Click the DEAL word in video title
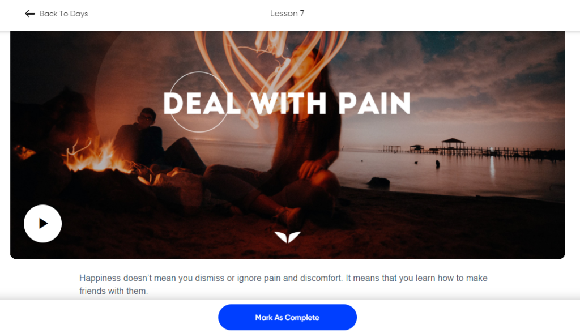Screen dimensions: 580x333 point(202,103)
